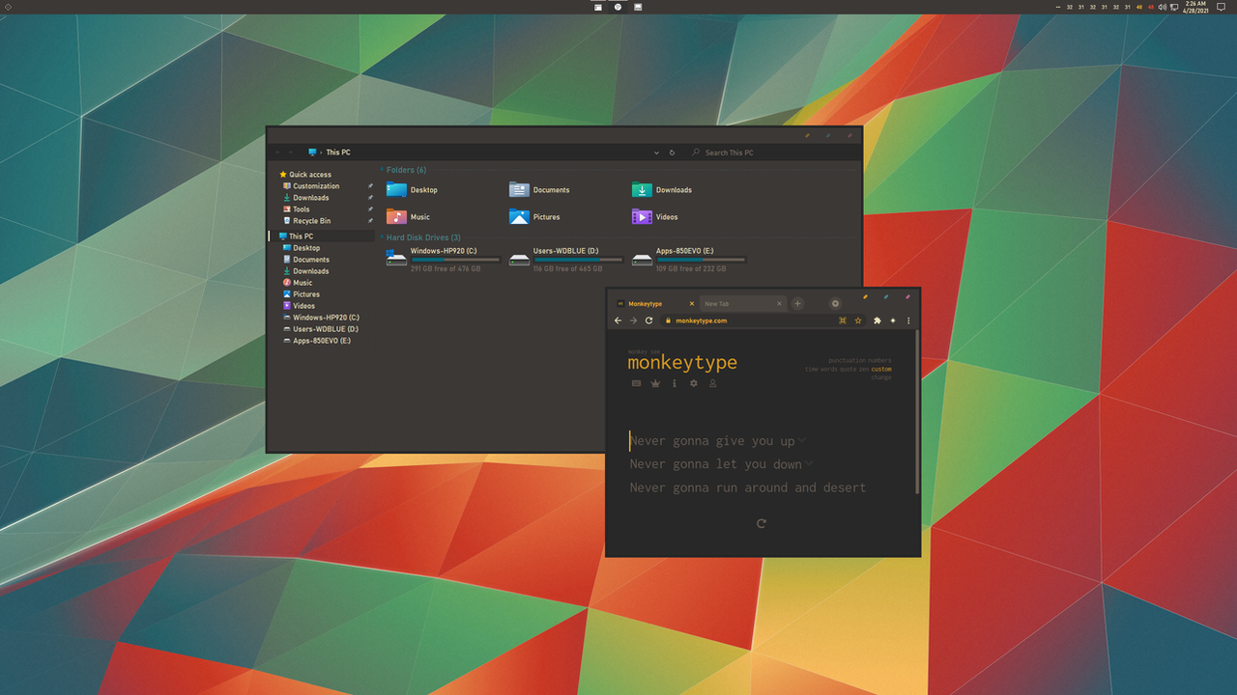Open Downloads folder under Folders section
Image resolution: width=1237 pixels, height=695 pixels.
click(662, 190)
